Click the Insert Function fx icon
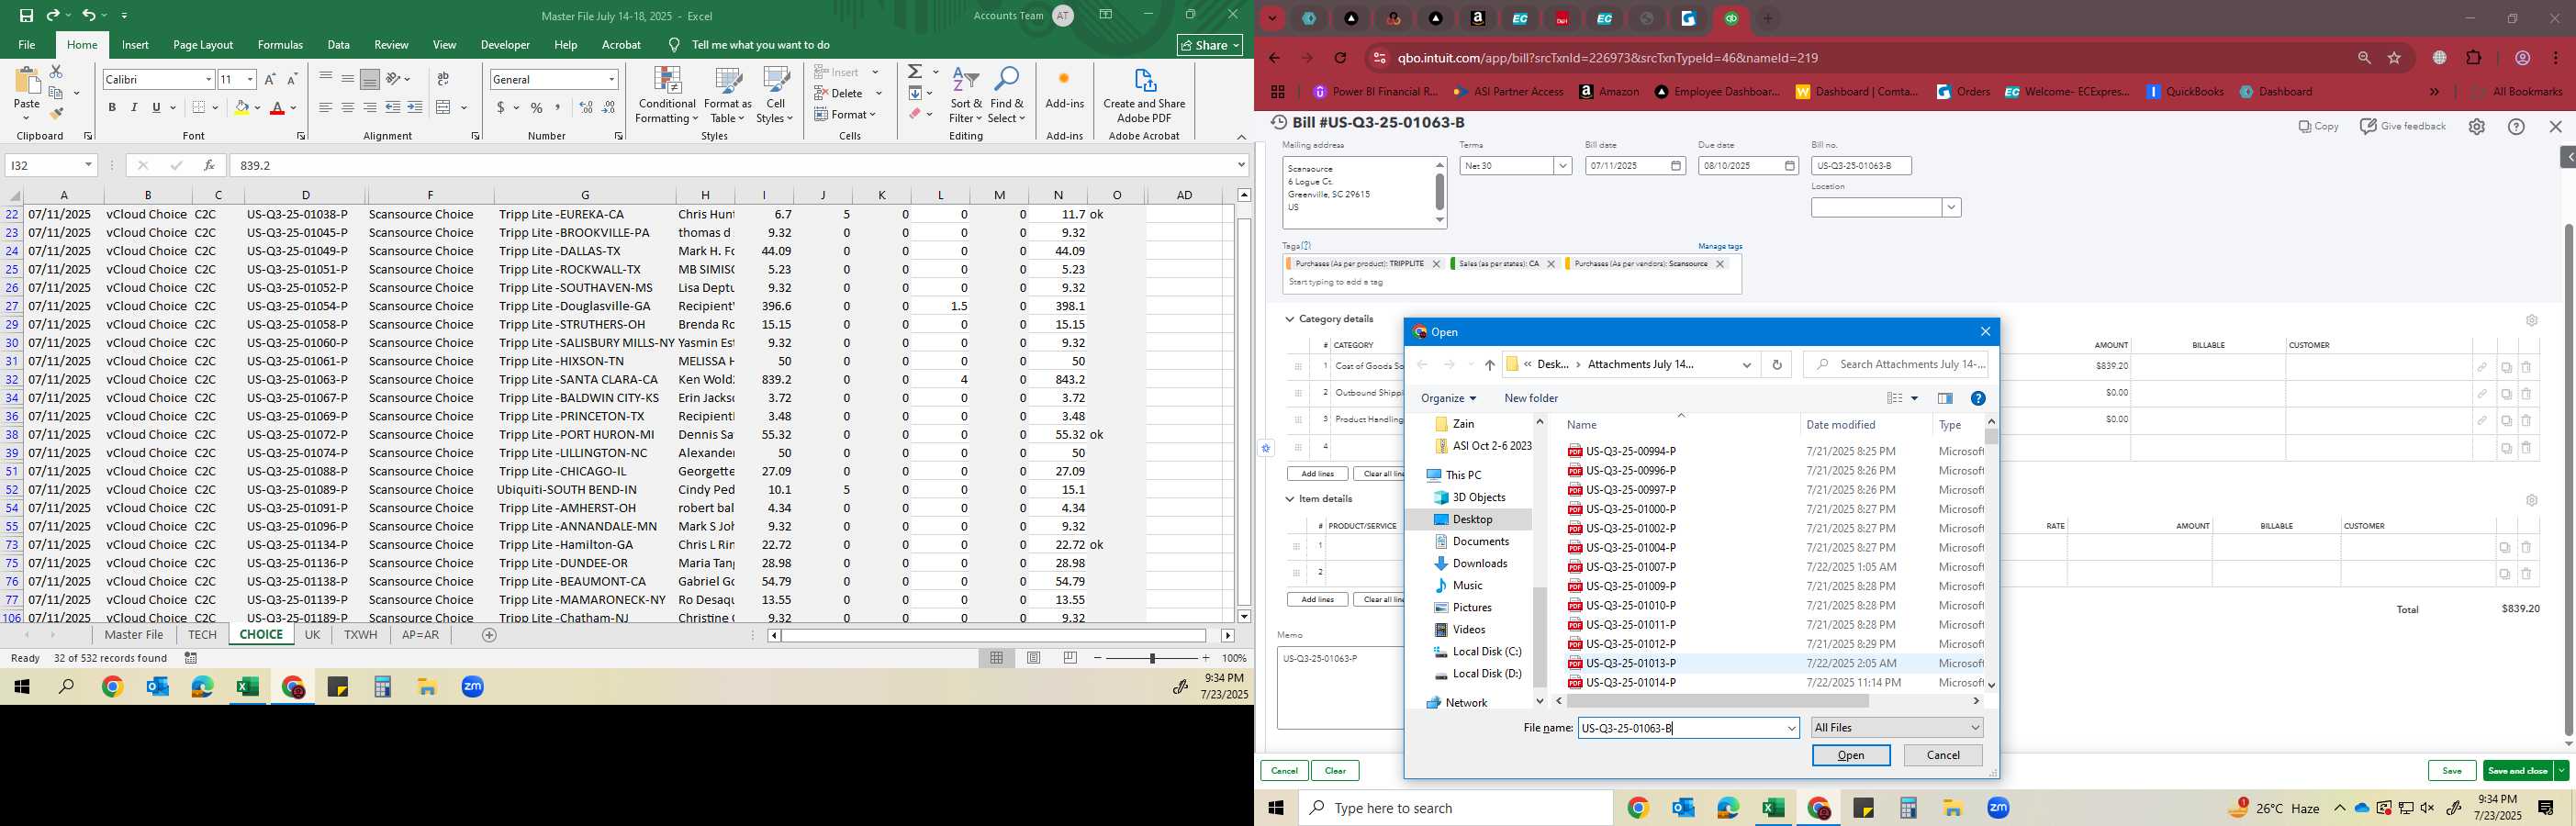The height and width of the screenshot is (826, 2576). (208, 165)
